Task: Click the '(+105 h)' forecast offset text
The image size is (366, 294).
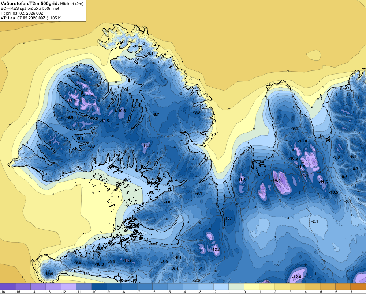Action: [54, 18]
